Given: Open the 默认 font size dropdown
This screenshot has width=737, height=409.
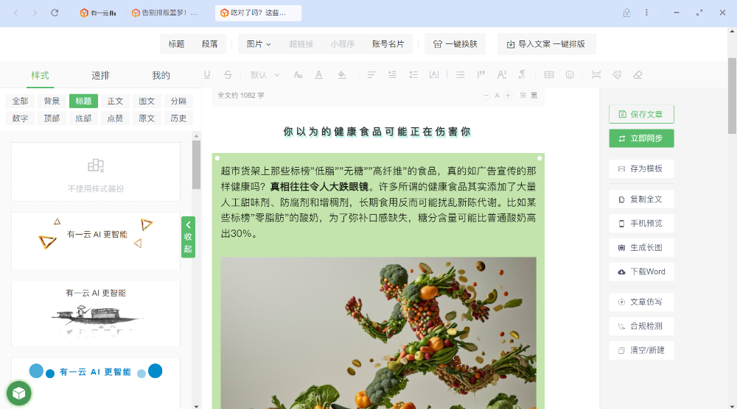Looking at the screenshot, I should (x=265, y=74).
